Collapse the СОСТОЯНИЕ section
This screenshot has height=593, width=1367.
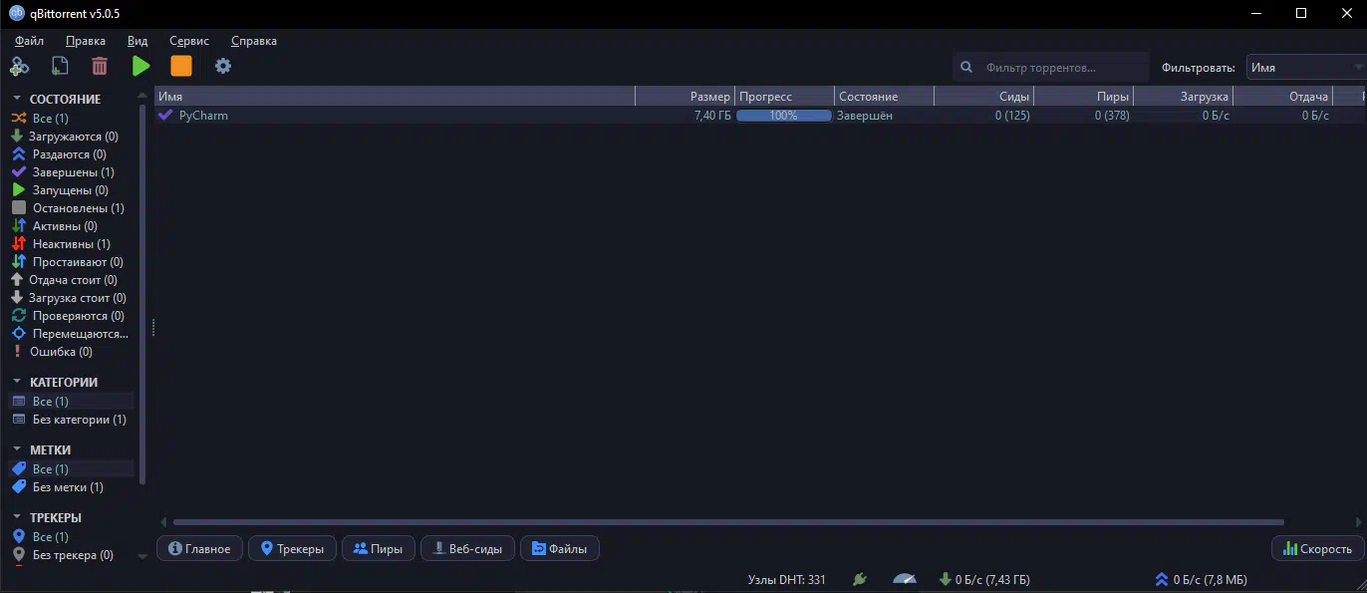click(17, 99)
